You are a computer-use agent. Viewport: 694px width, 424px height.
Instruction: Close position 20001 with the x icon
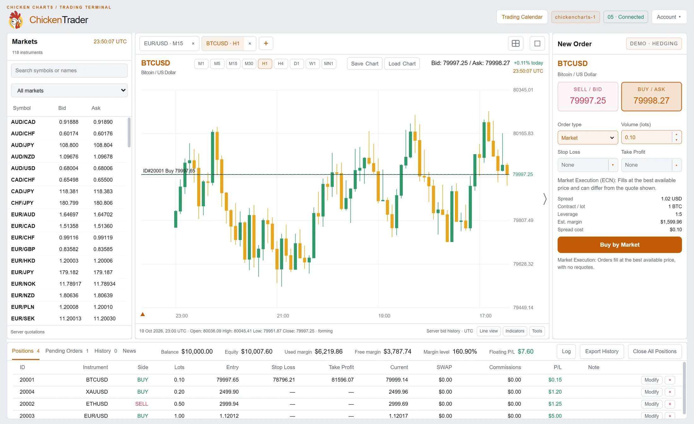pyautogui.click(x=670, y=380)
